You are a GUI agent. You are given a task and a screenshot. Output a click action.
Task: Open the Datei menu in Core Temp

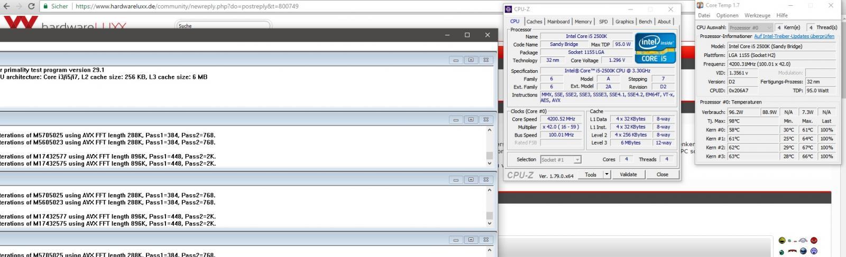[704, 15]
